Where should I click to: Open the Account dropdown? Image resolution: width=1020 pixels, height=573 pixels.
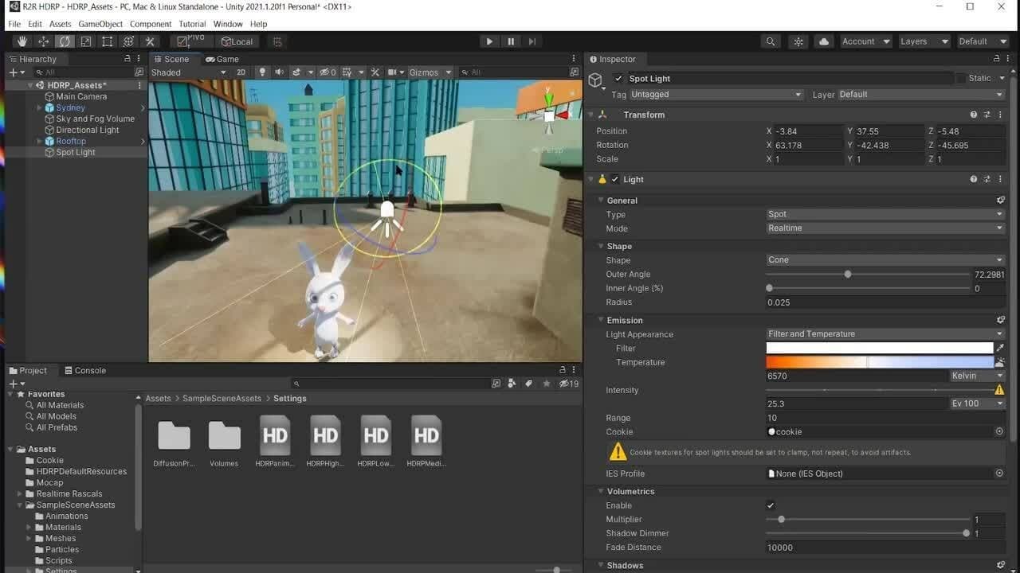pyautogui.click(x=866, y=41)
